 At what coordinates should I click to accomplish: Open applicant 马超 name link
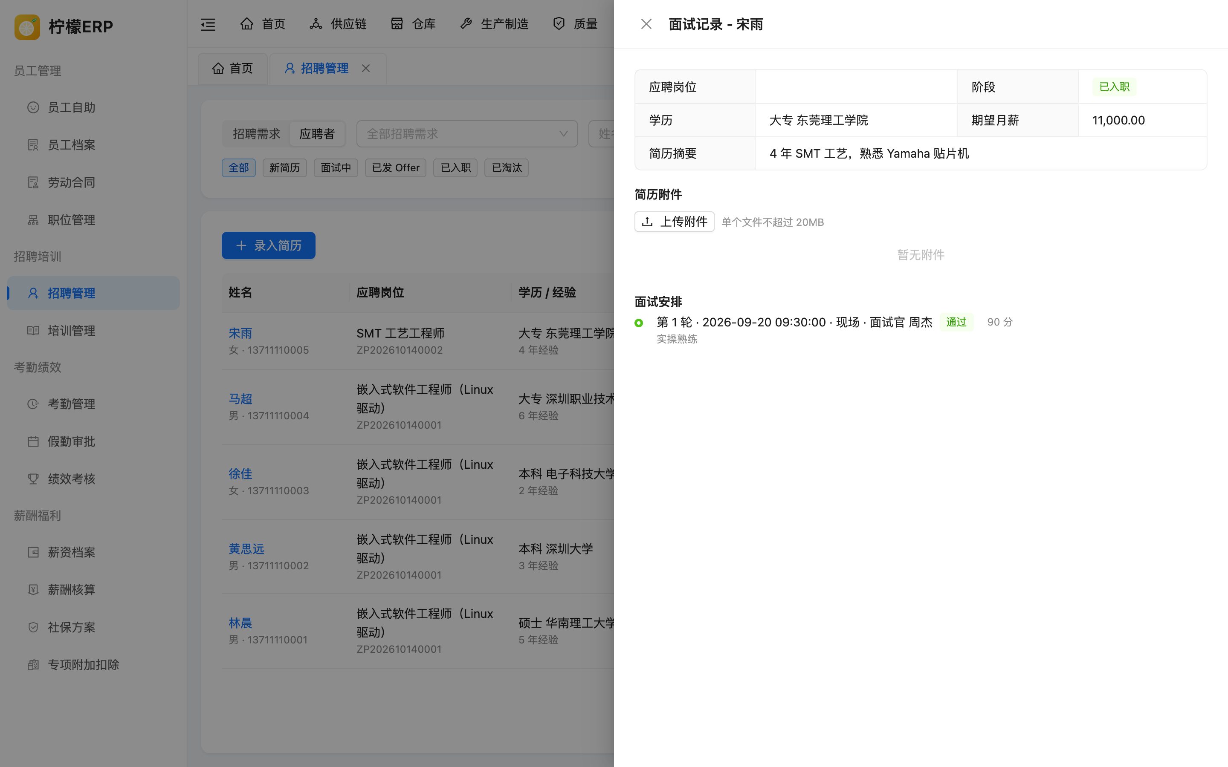(x=240, y=399)
